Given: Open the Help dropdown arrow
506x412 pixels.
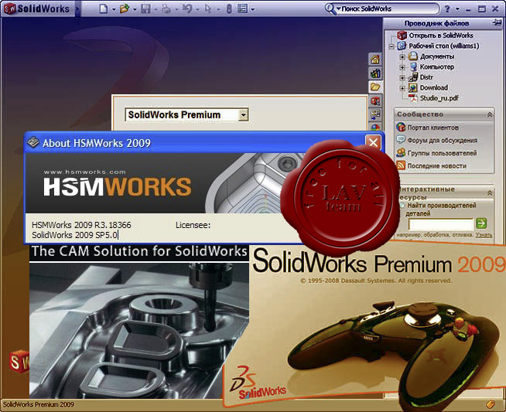Looking at the screenshot, I should 457,9.
